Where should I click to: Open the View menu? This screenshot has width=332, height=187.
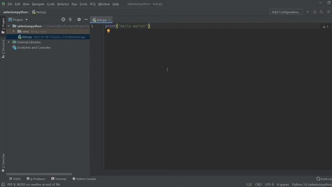[26, 4]
